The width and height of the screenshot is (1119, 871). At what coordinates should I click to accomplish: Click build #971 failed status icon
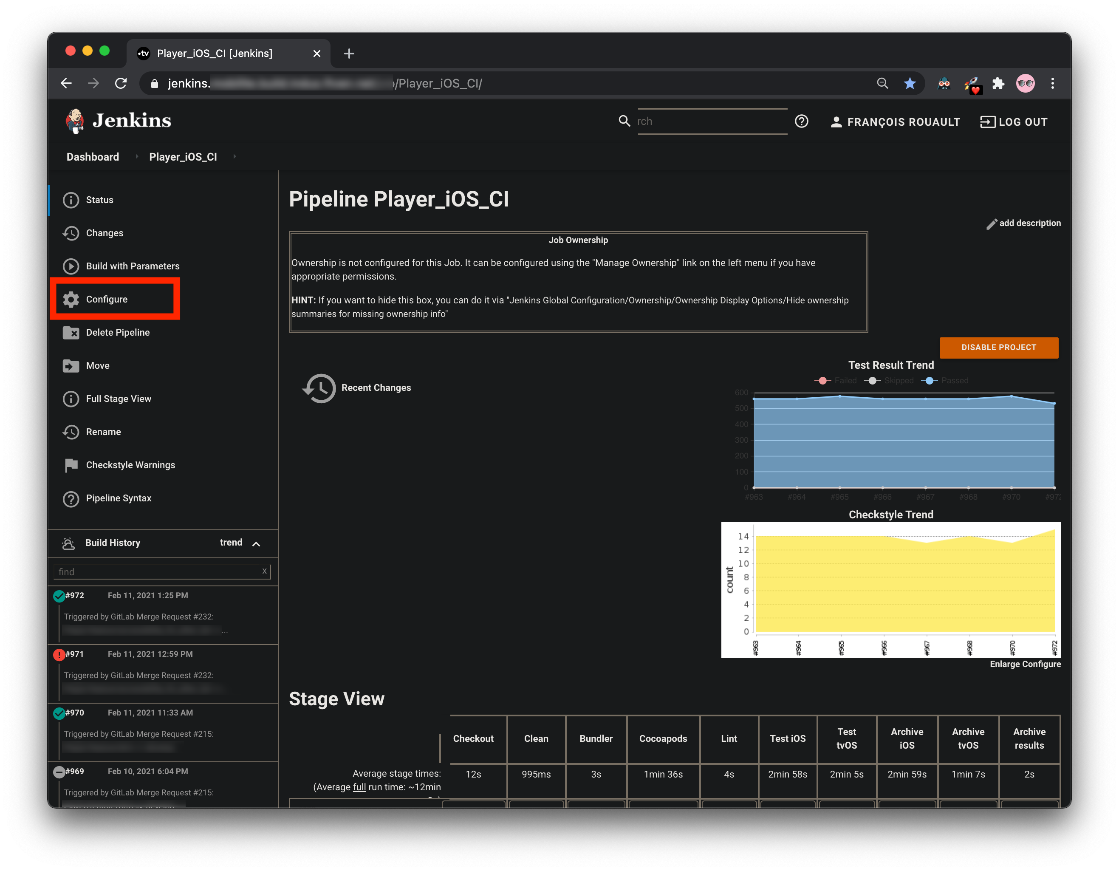coord(59,655)
